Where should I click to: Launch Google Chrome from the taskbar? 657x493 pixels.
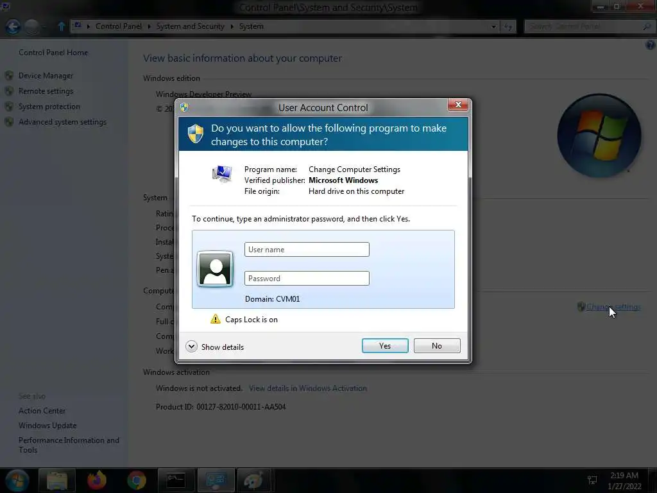[137, 480]
